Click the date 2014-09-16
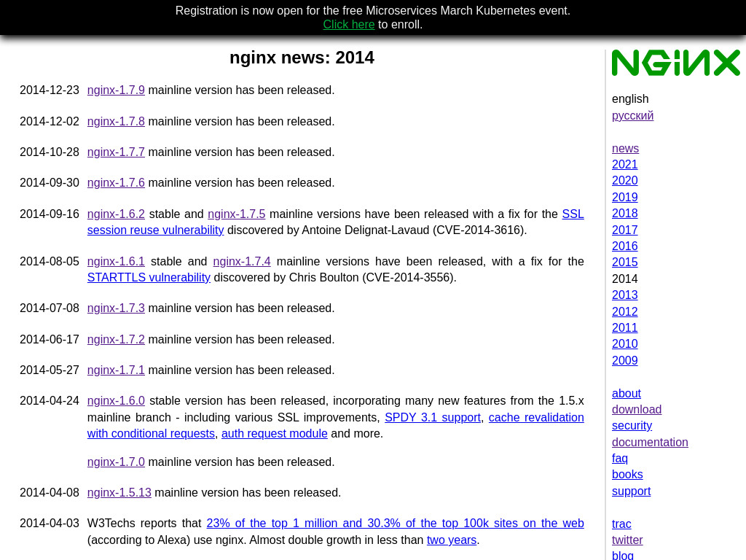 tap(50, 214)
